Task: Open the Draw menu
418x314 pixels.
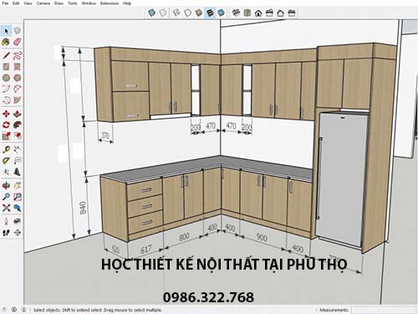Action: click(x=59, y=3)
